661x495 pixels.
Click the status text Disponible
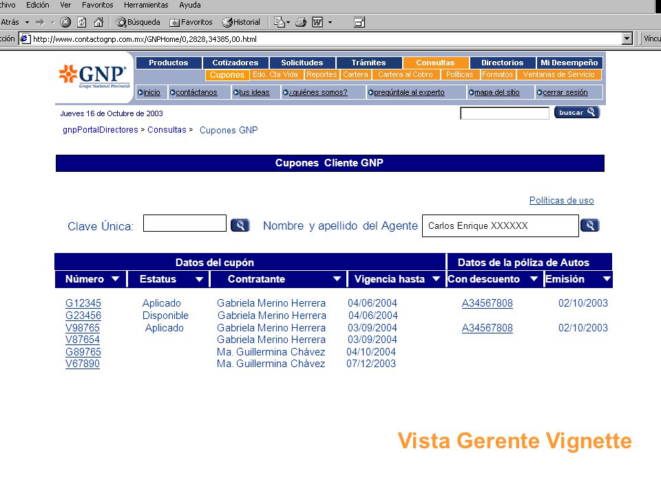165,316
